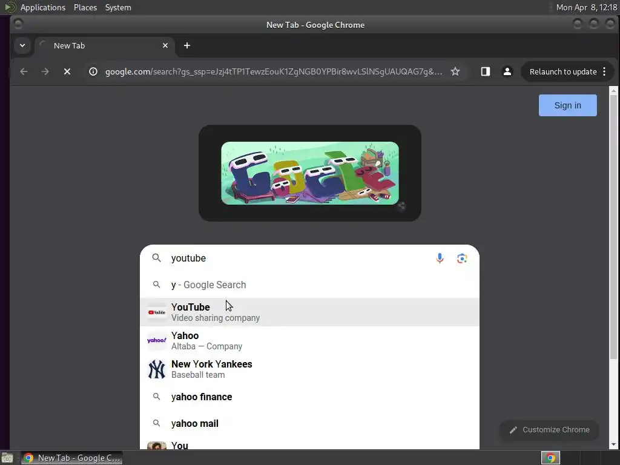Click the Sign in button
The height and width of the screenshot is (465, 620).
tap(567, 105)
